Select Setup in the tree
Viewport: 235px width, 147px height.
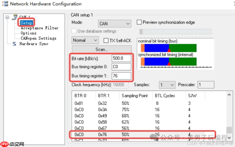(26, 23)
